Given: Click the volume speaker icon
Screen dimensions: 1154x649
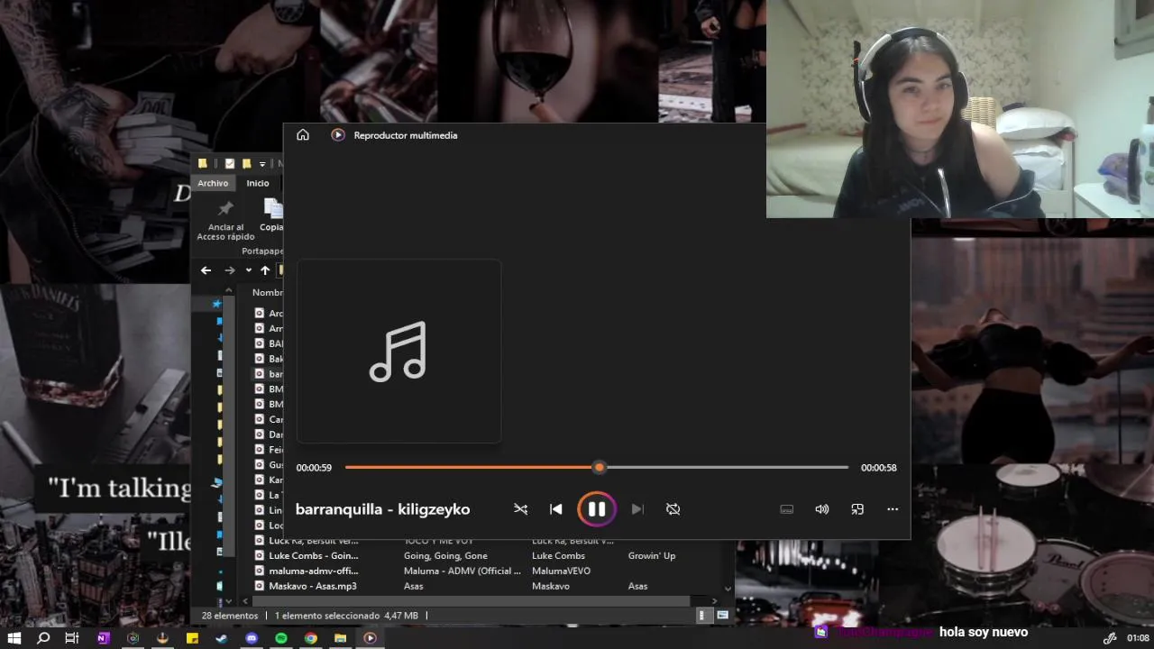Looking at the screenshot, I should [x=822, y=509].
